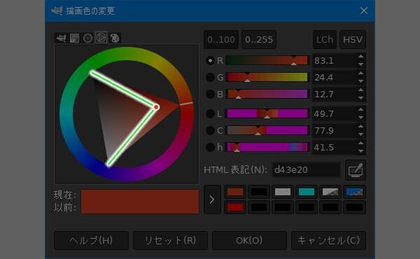Click the R color slider bar
The height and width of the screenshot is (259, 420).
[267, 60]
